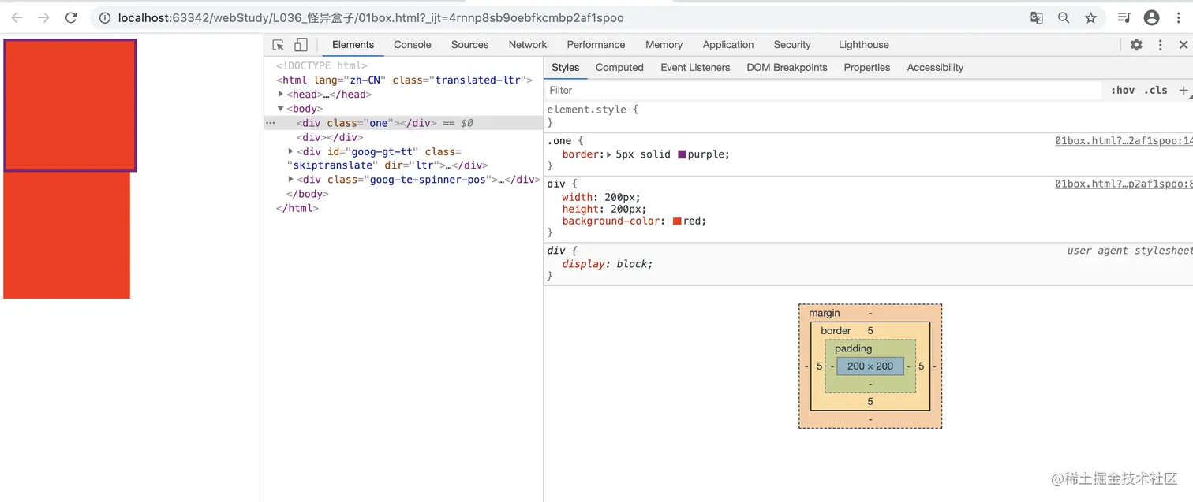Open the Memory tab
Image resolution: width=1193 pixels, height=502 pixels.
[x=664, y=45]
